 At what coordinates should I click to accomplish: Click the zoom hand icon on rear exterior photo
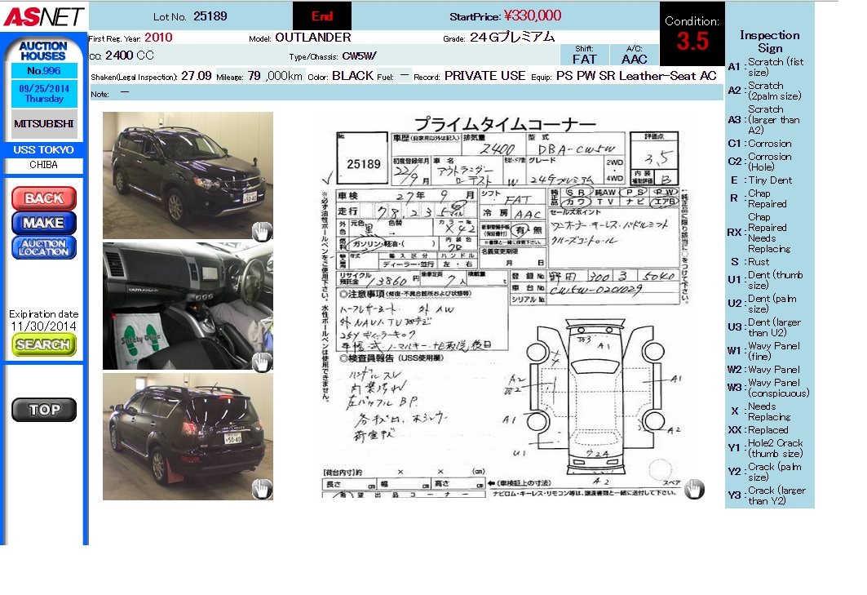(x=261, y=489)
